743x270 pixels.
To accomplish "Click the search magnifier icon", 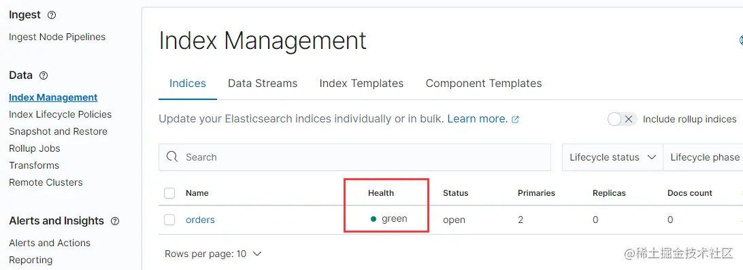I will 173,157.
